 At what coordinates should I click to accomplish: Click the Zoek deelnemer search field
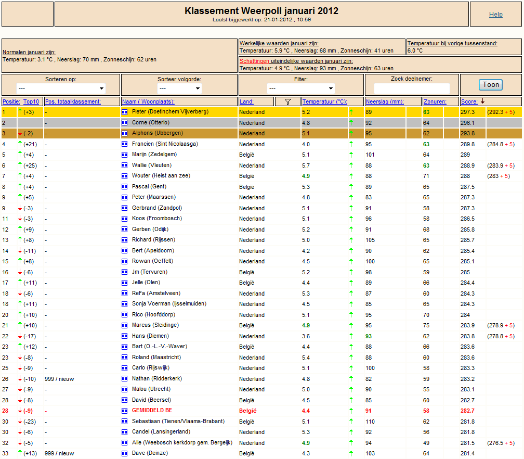pyautogui.click(x=412, y=88)
